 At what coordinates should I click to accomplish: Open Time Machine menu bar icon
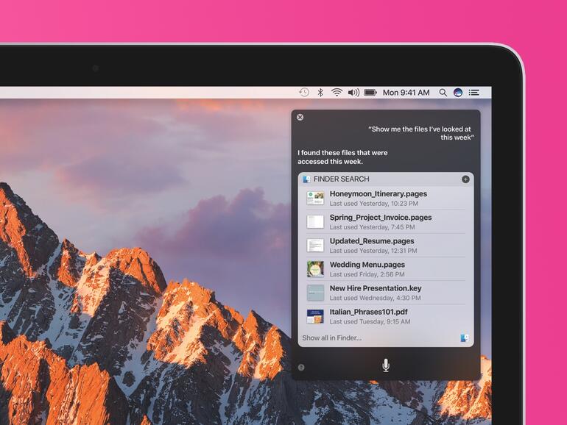[304, 93]
